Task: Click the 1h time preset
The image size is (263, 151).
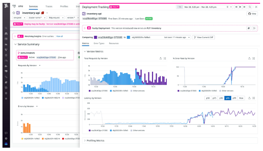Action: pyautogui.click(x=180, y=7)
